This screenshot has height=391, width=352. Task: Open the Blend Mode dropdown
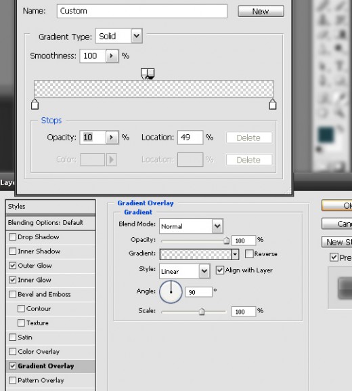click(191, 226)
